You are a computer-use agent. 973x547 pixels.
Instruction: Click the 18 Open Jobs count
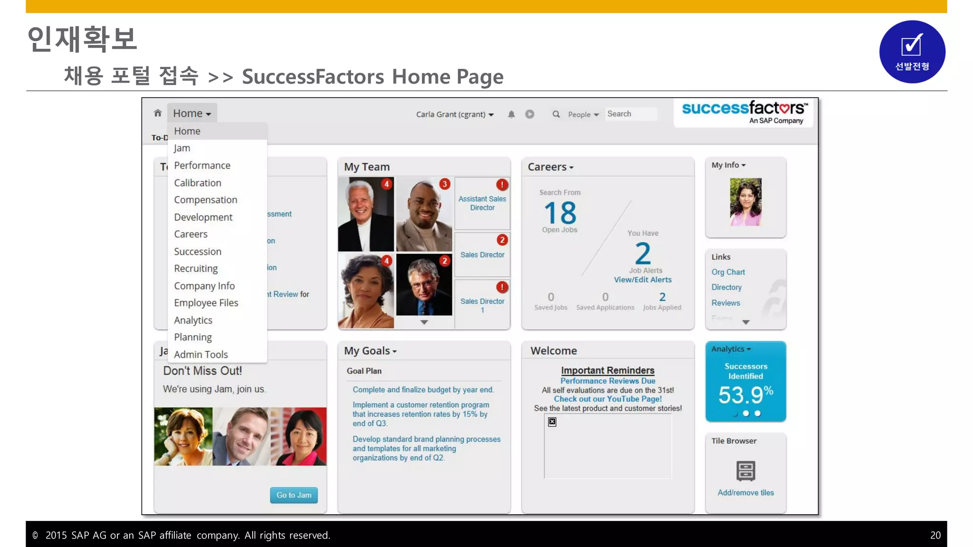pyautogui.click(x=560, y=213)
